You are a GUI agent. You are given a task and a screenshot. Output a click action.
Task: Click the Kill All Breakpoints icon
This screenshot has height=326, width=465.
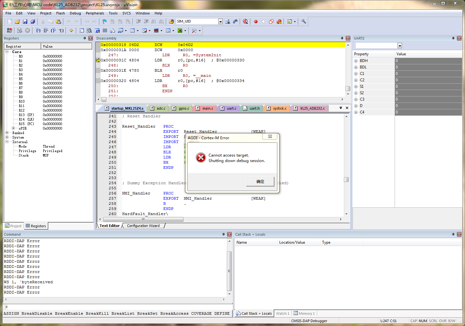pos(279,22)
